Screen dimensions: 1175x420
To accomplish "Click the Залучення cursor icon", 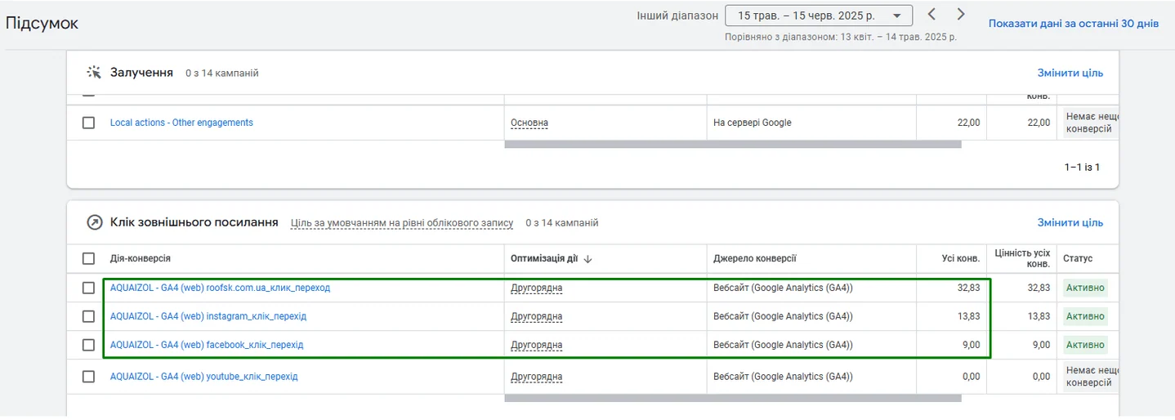I will coord(94,73).
